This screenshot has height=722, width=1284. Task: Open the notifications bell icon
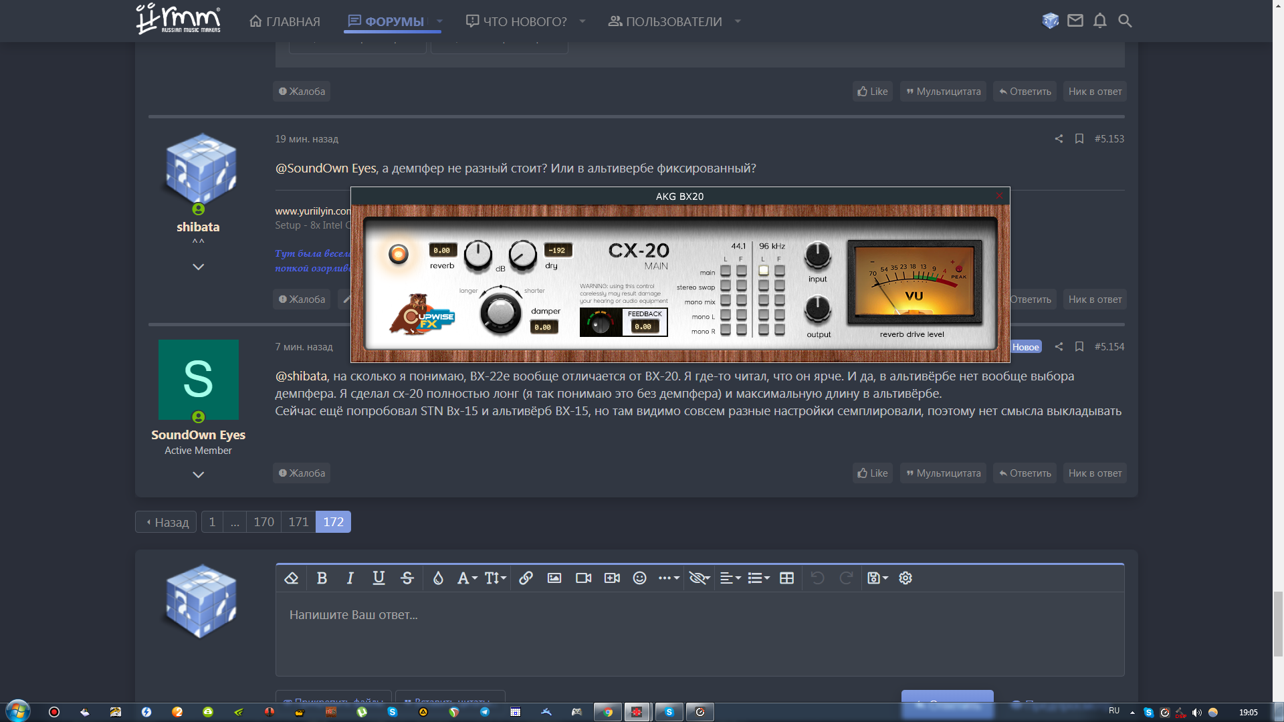(1100, 21)
